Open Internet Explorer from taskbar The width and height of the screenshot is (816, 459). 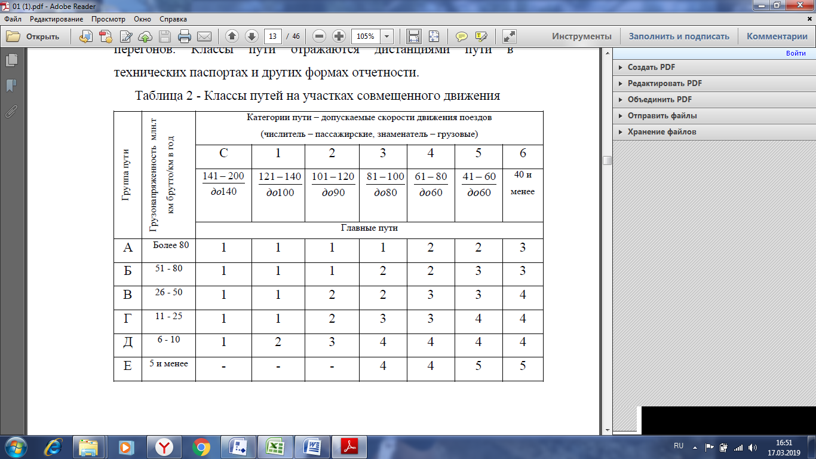click(x=53, y=446)
